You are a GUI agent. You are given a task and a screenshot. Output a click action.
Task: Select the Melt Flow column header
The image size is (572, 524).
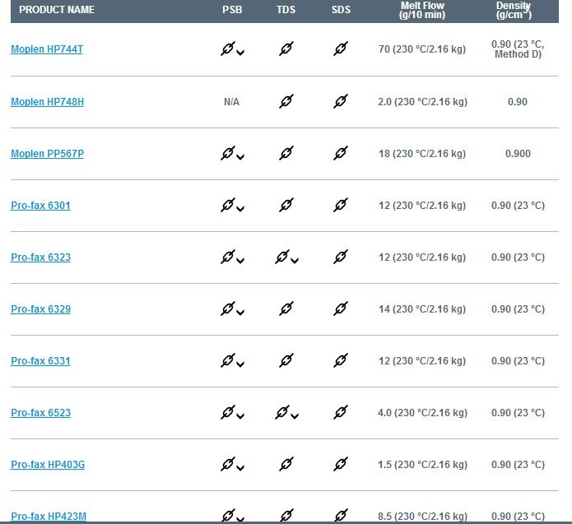[422, 10]
